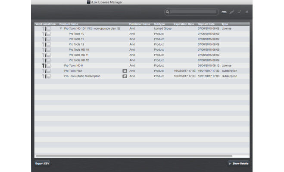Collapse the Pro Tools HD 10/11/12 group
Screen dimensions: 284x172
click(61, 28)
